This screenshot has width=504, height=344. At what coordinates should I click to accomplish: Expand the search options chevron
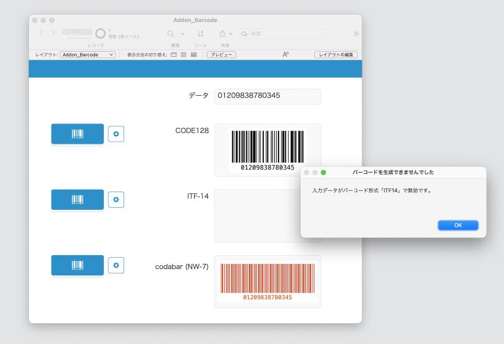click(x=183, y=33)
